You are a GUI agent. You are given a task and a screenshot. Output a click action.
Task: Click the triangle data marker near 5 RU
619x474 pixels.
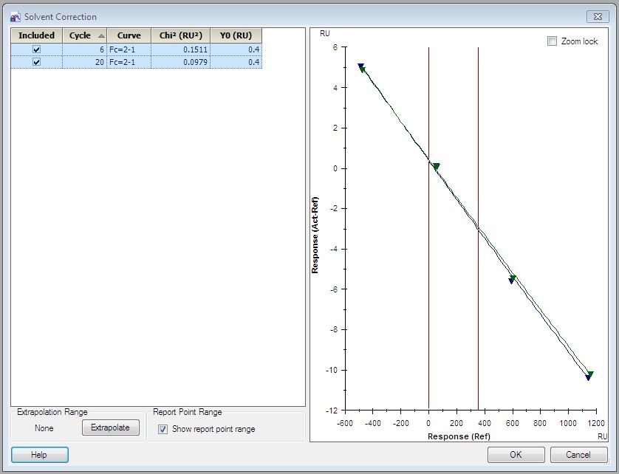[361, 68]
